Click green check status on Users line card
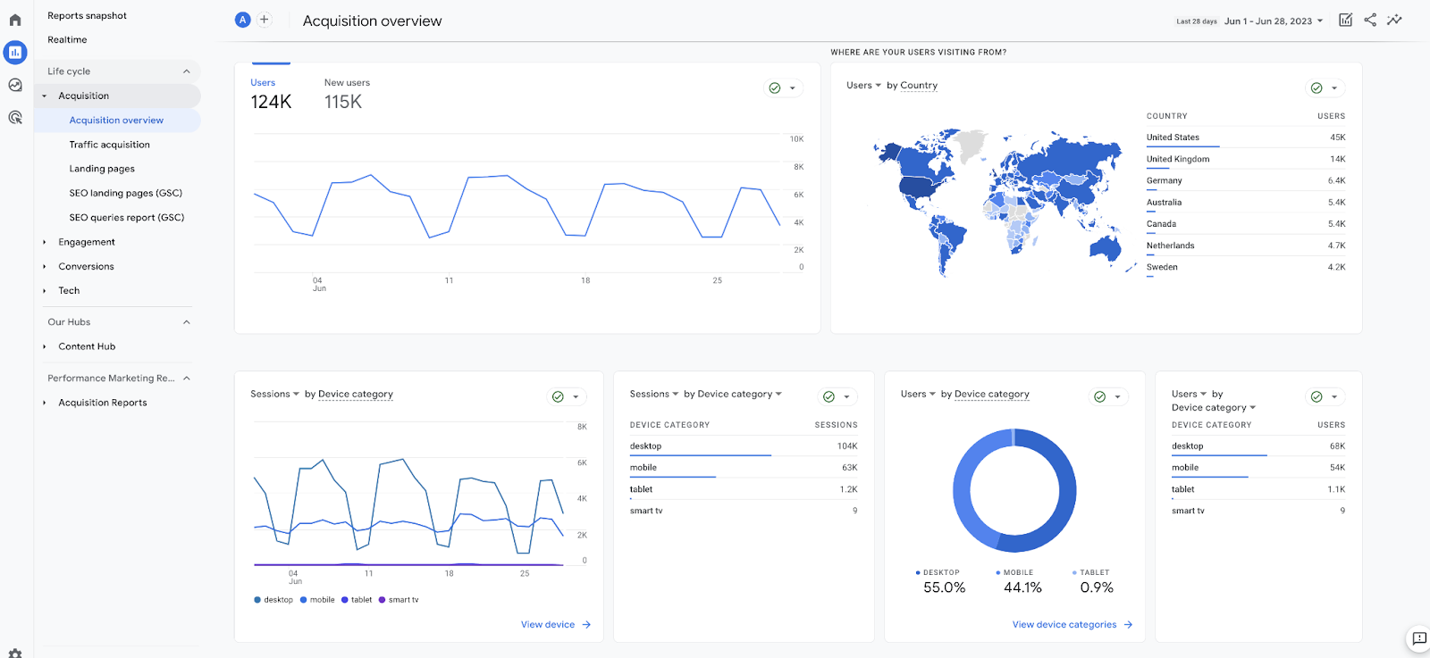 [x=775, y=87]
